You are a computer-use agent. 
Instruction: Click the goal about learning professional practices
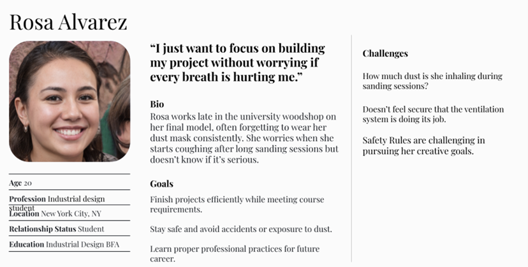235,254
